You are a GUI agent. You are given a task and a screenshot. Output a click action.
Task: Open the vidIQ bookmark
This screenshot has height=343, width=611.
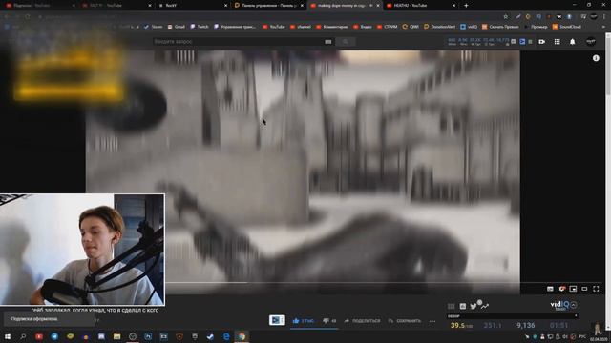469,27
